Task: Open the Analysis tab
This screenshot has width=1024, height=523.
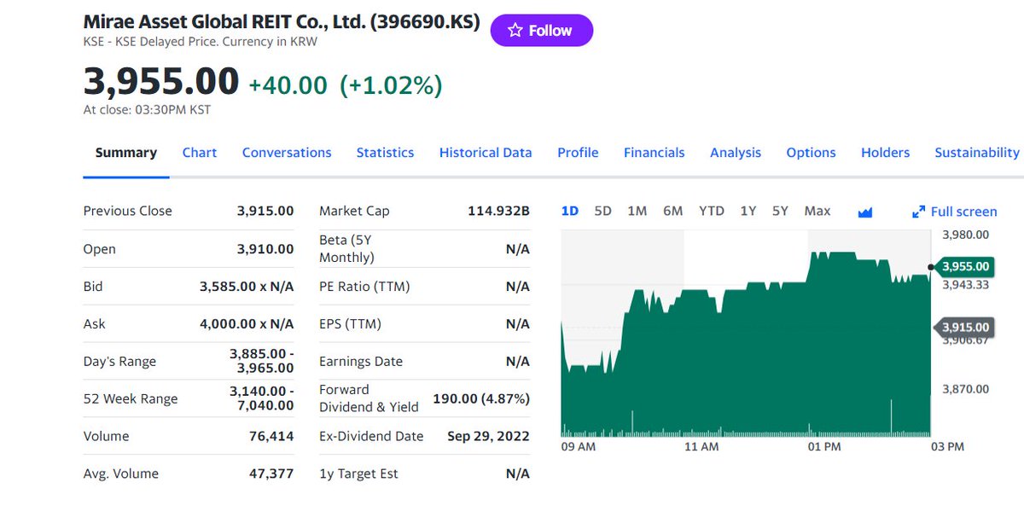Action: click(x=736, y=153)
